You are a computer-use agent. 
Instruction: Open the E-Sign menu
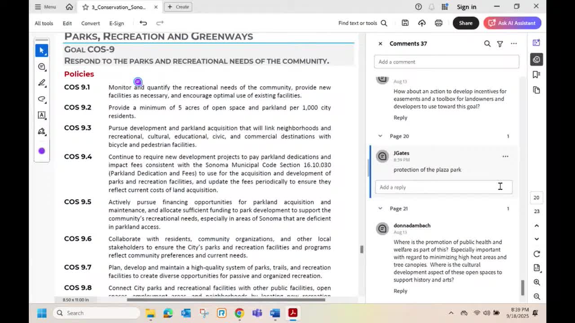click(x=116, y=23)
